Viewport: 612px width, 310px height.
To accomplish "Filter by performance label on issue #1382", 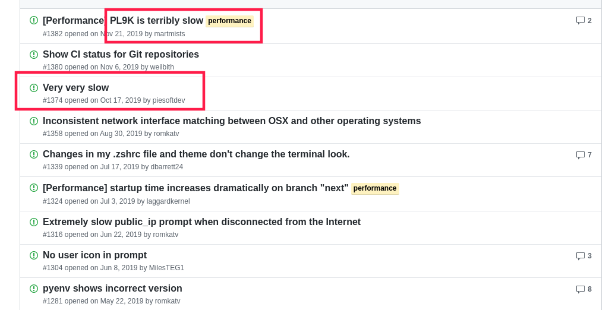I will tap(229, 21).
